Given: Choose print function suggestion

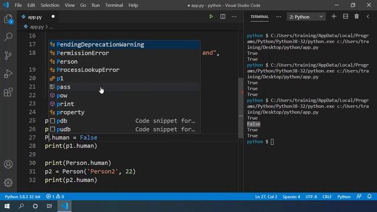Looking at the screenshot, I should (124, 104).
